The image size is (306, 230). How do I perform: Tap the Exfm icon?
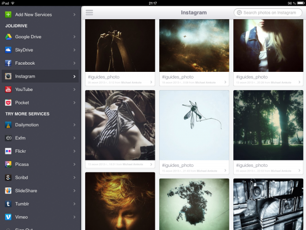tap(8, 138)
